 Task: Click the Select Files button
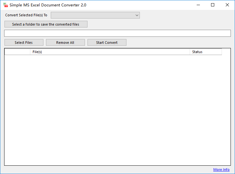tap(24, 43)
